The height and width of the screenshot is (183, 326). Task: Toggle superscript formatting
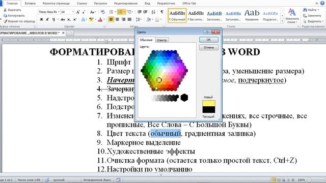(75, 19)
